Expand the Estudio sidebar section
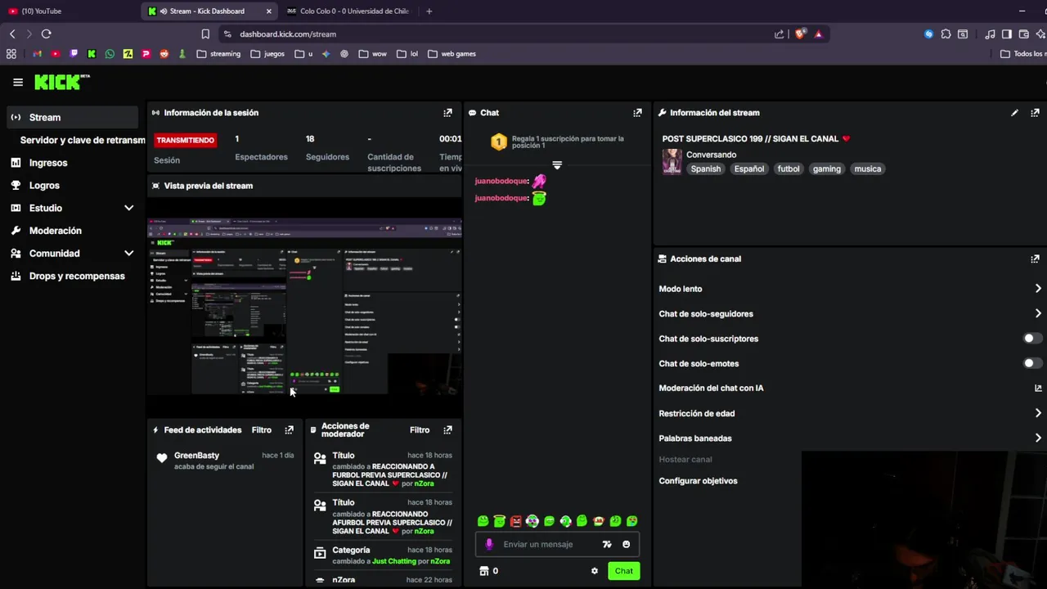 point(128,208)
